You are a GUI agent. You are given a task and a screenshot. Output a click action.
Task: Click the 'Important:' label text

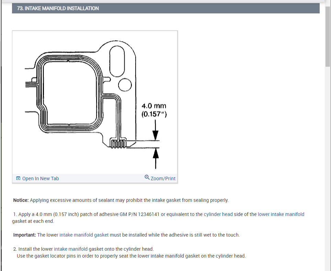24,235
